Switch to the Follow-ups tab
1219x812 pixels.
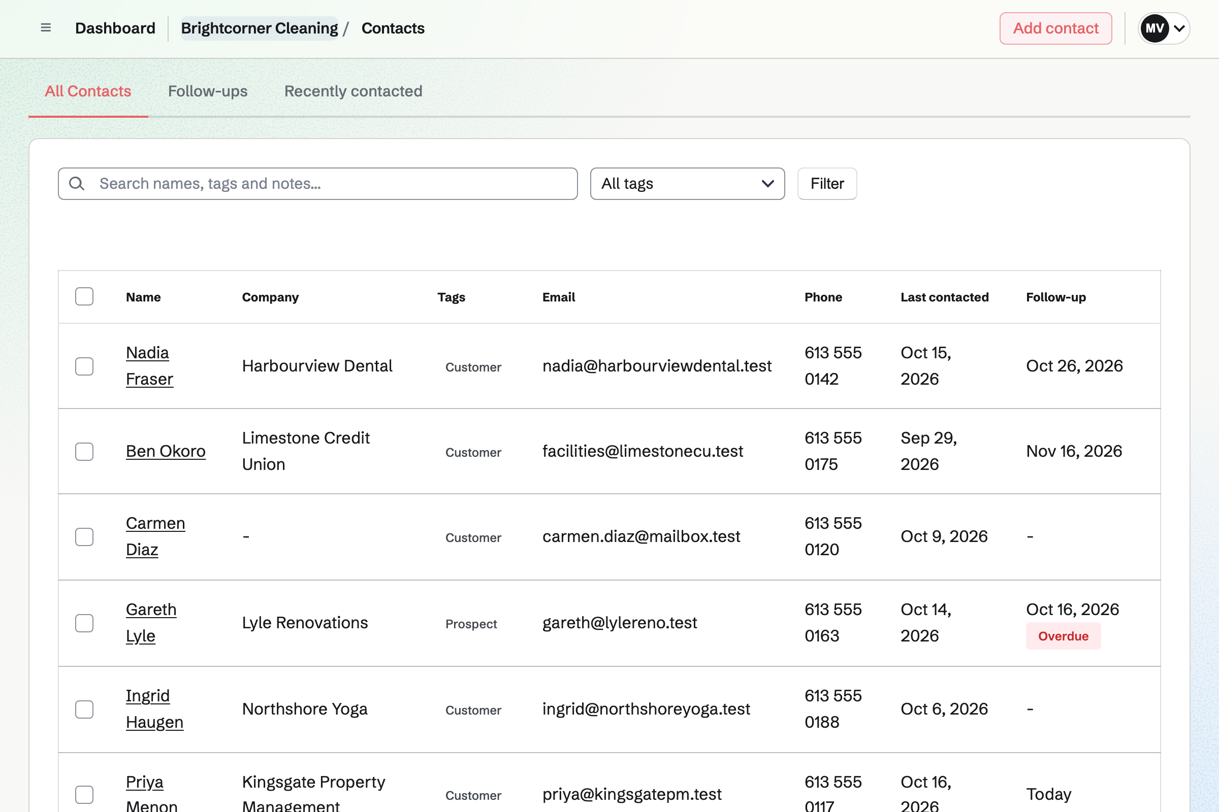[x=208, y=91]
